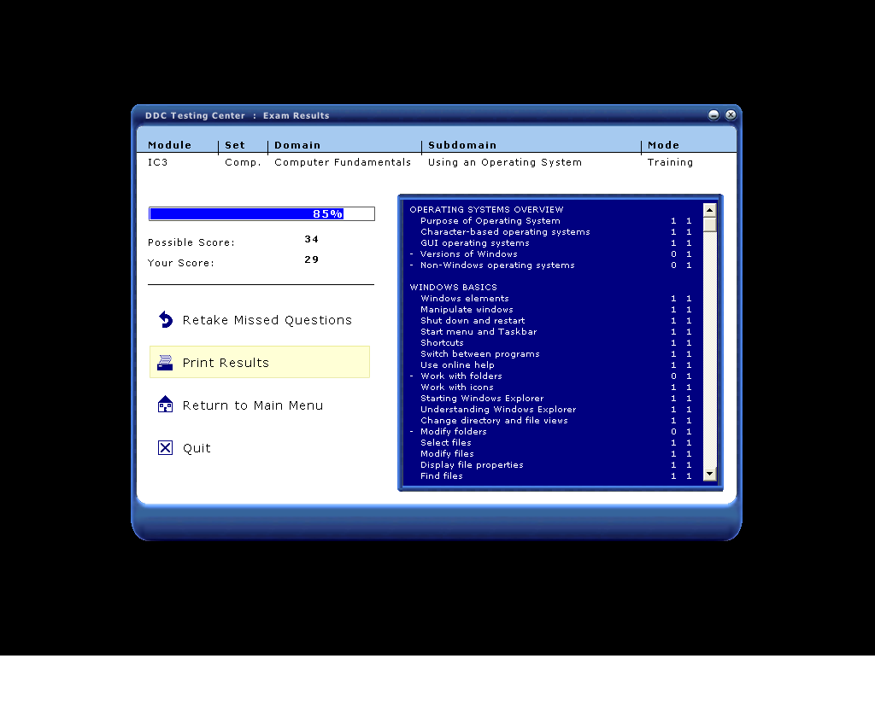Select the 'Manipulate windows' row
The width and height of the screenshot is (875, 711).
click(551, 309)
